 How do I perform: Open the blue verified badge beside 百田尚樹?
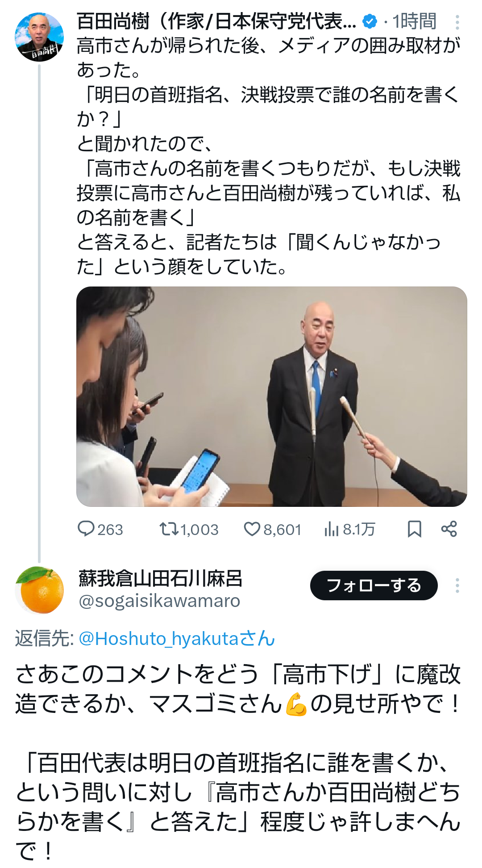(x=370, y=21)
